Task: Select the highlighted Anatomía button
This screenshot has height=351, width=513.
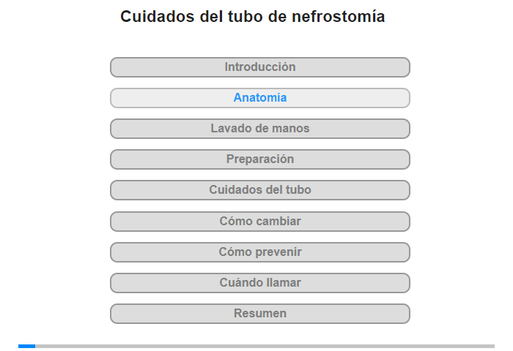Action: click(259, 98)
